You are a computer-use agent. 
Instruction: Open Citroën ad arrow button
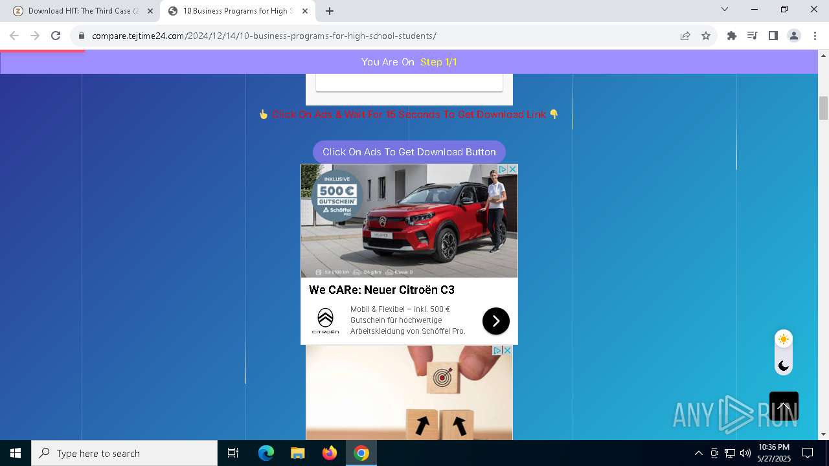496,321
